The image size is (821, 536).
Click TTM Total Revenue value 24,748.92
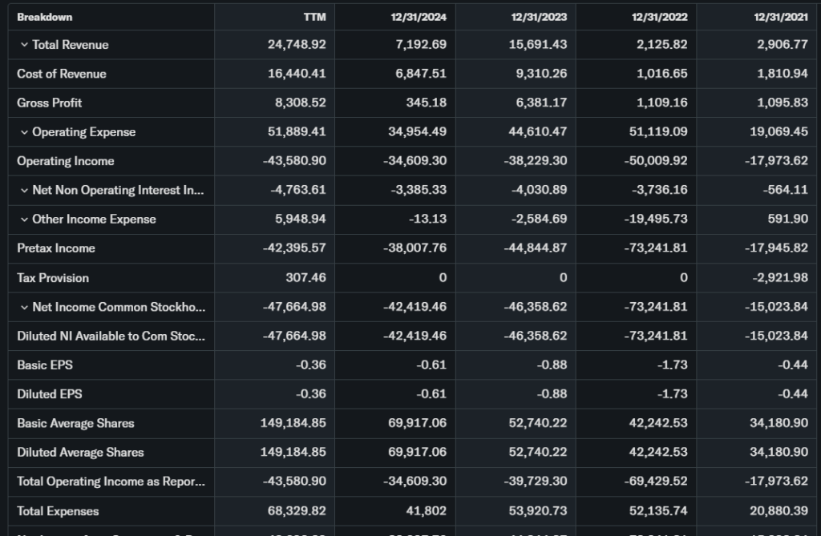click(x=297, y=45)
